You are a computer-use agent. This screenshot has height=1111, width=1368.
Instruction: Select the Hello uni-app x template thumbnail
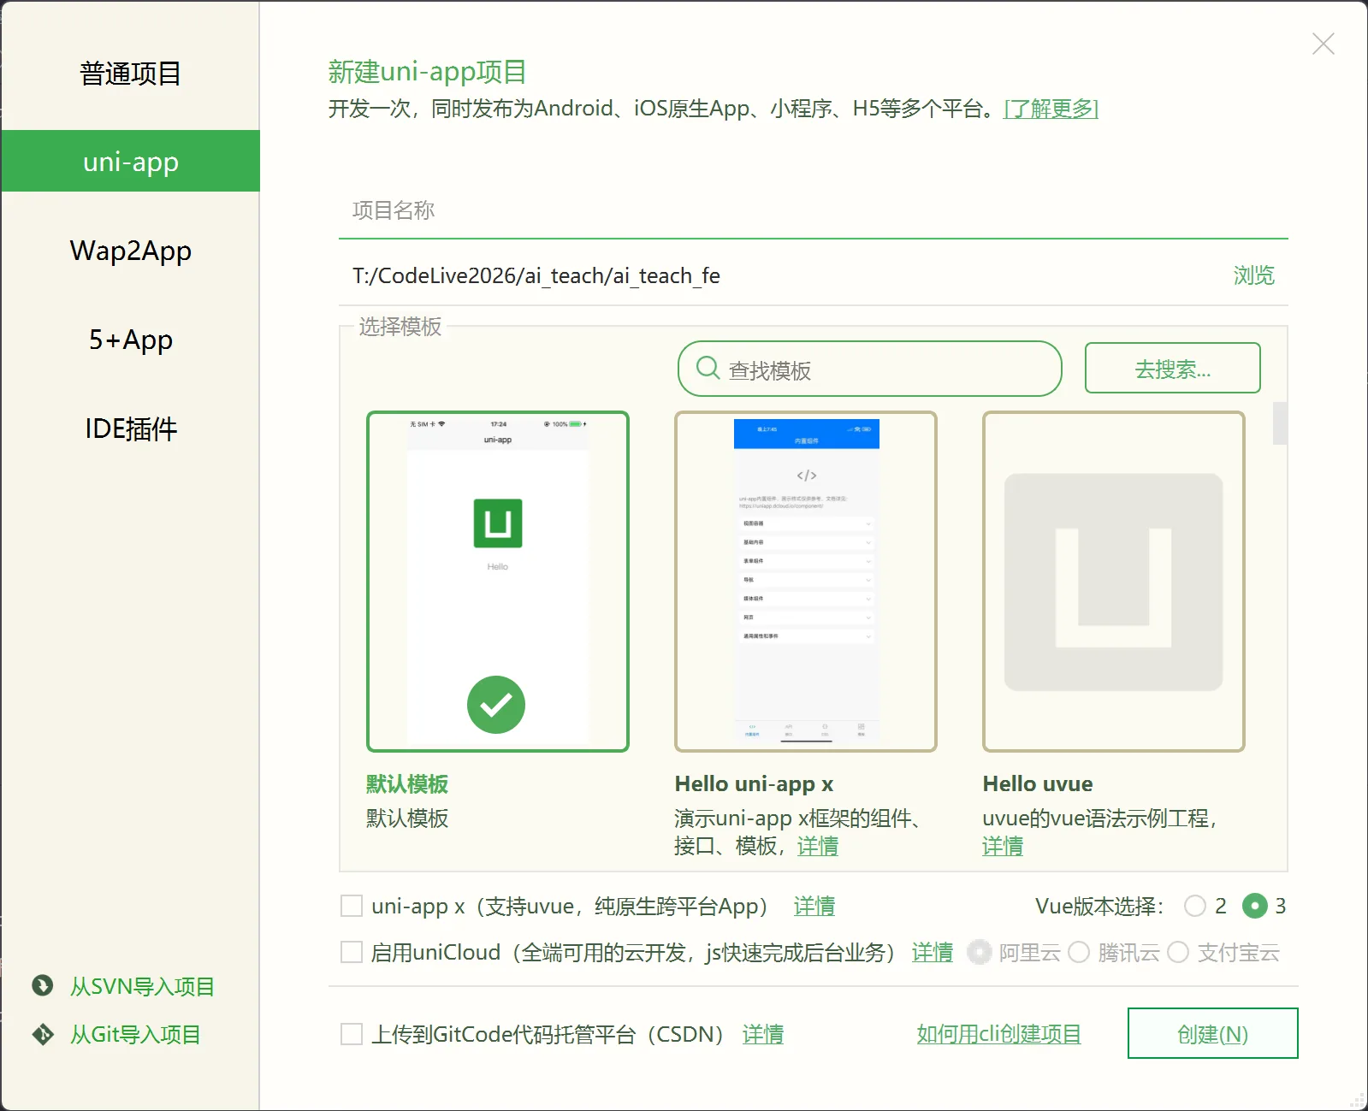click(x=806, y=582)
